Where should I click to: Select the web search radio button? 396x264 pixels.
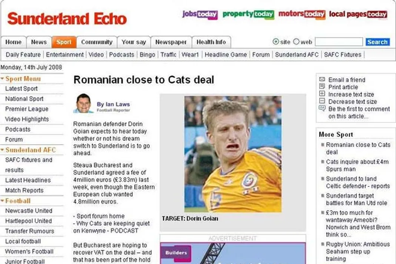tap(296, 41)
